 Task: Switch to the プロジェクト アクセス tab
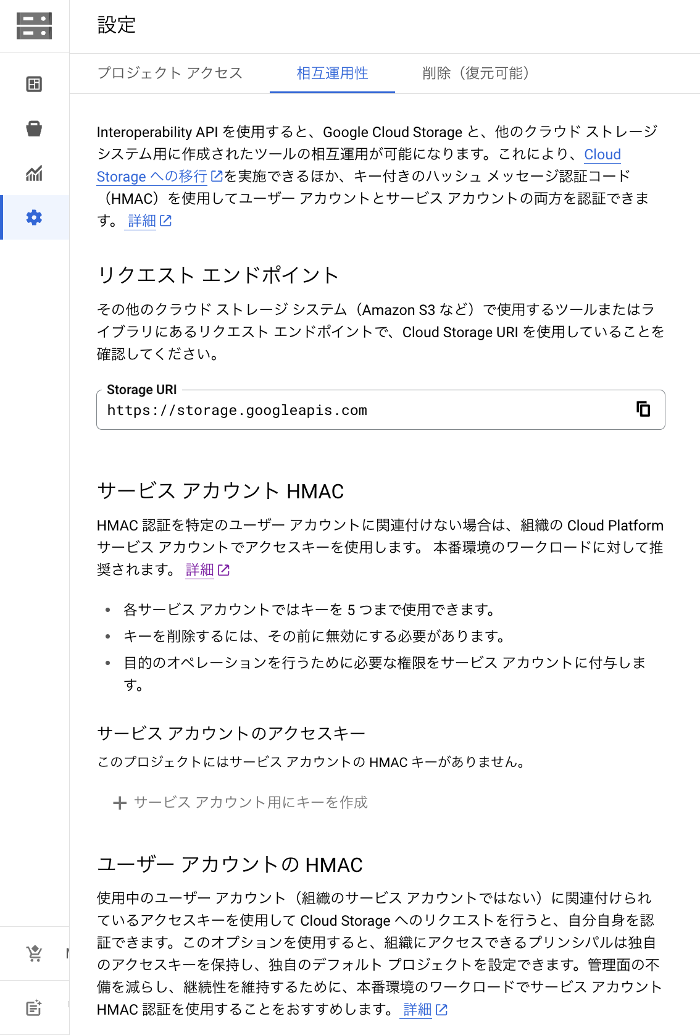tap(170, 73)
